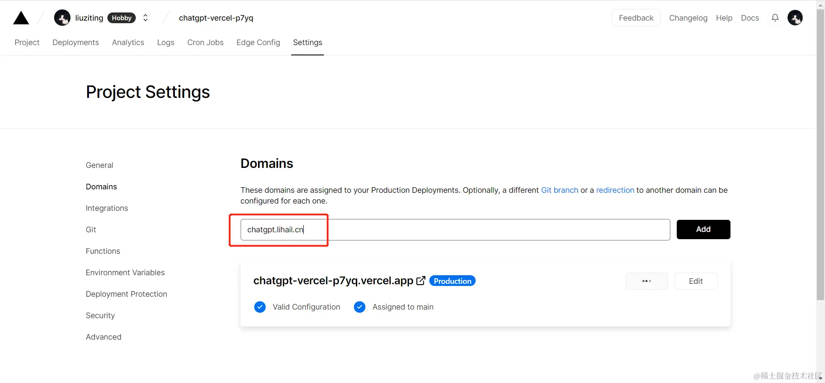Viewport: 825px width, 383px height.
Task: Follow the redirection link
Action: (615, 190)
